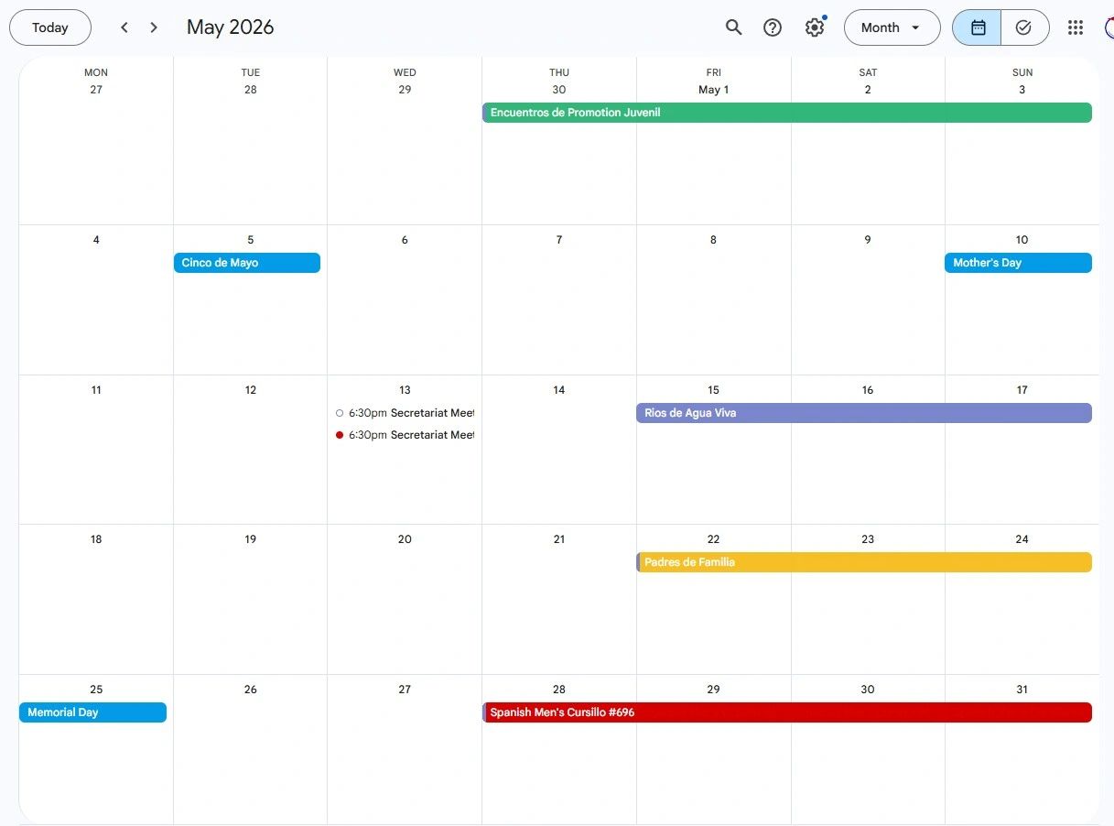The width and height of the screenshot is (1114, 826).
Task: Switch to Tasks view icon
Action: [1023, 27]
